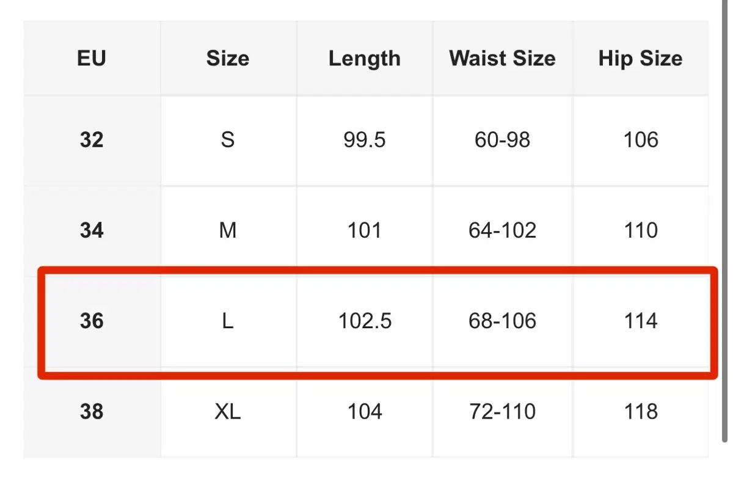Click the 99.5 length value
This screenshot has width=733, height=479.
coord(365,140)
